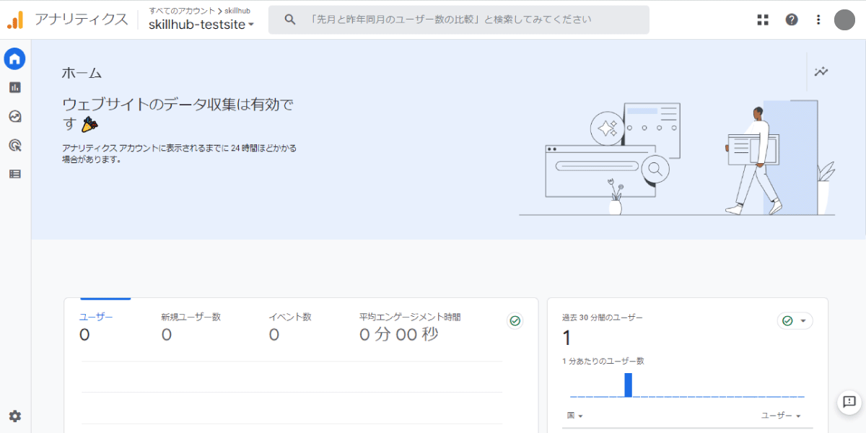Click the ホーム heading text
Screen dimensions: 866x433
[82, 73]
